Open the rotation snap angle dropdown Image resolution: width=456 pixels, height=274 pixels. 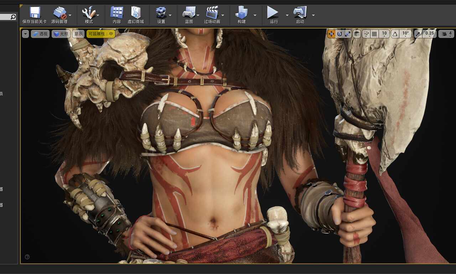point(405,34)
